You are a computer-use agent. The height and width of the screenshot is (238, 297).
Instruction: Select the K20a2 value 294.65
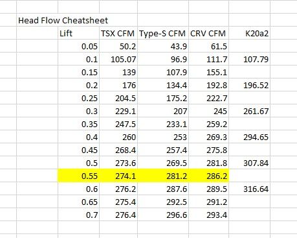pos(249,137)
